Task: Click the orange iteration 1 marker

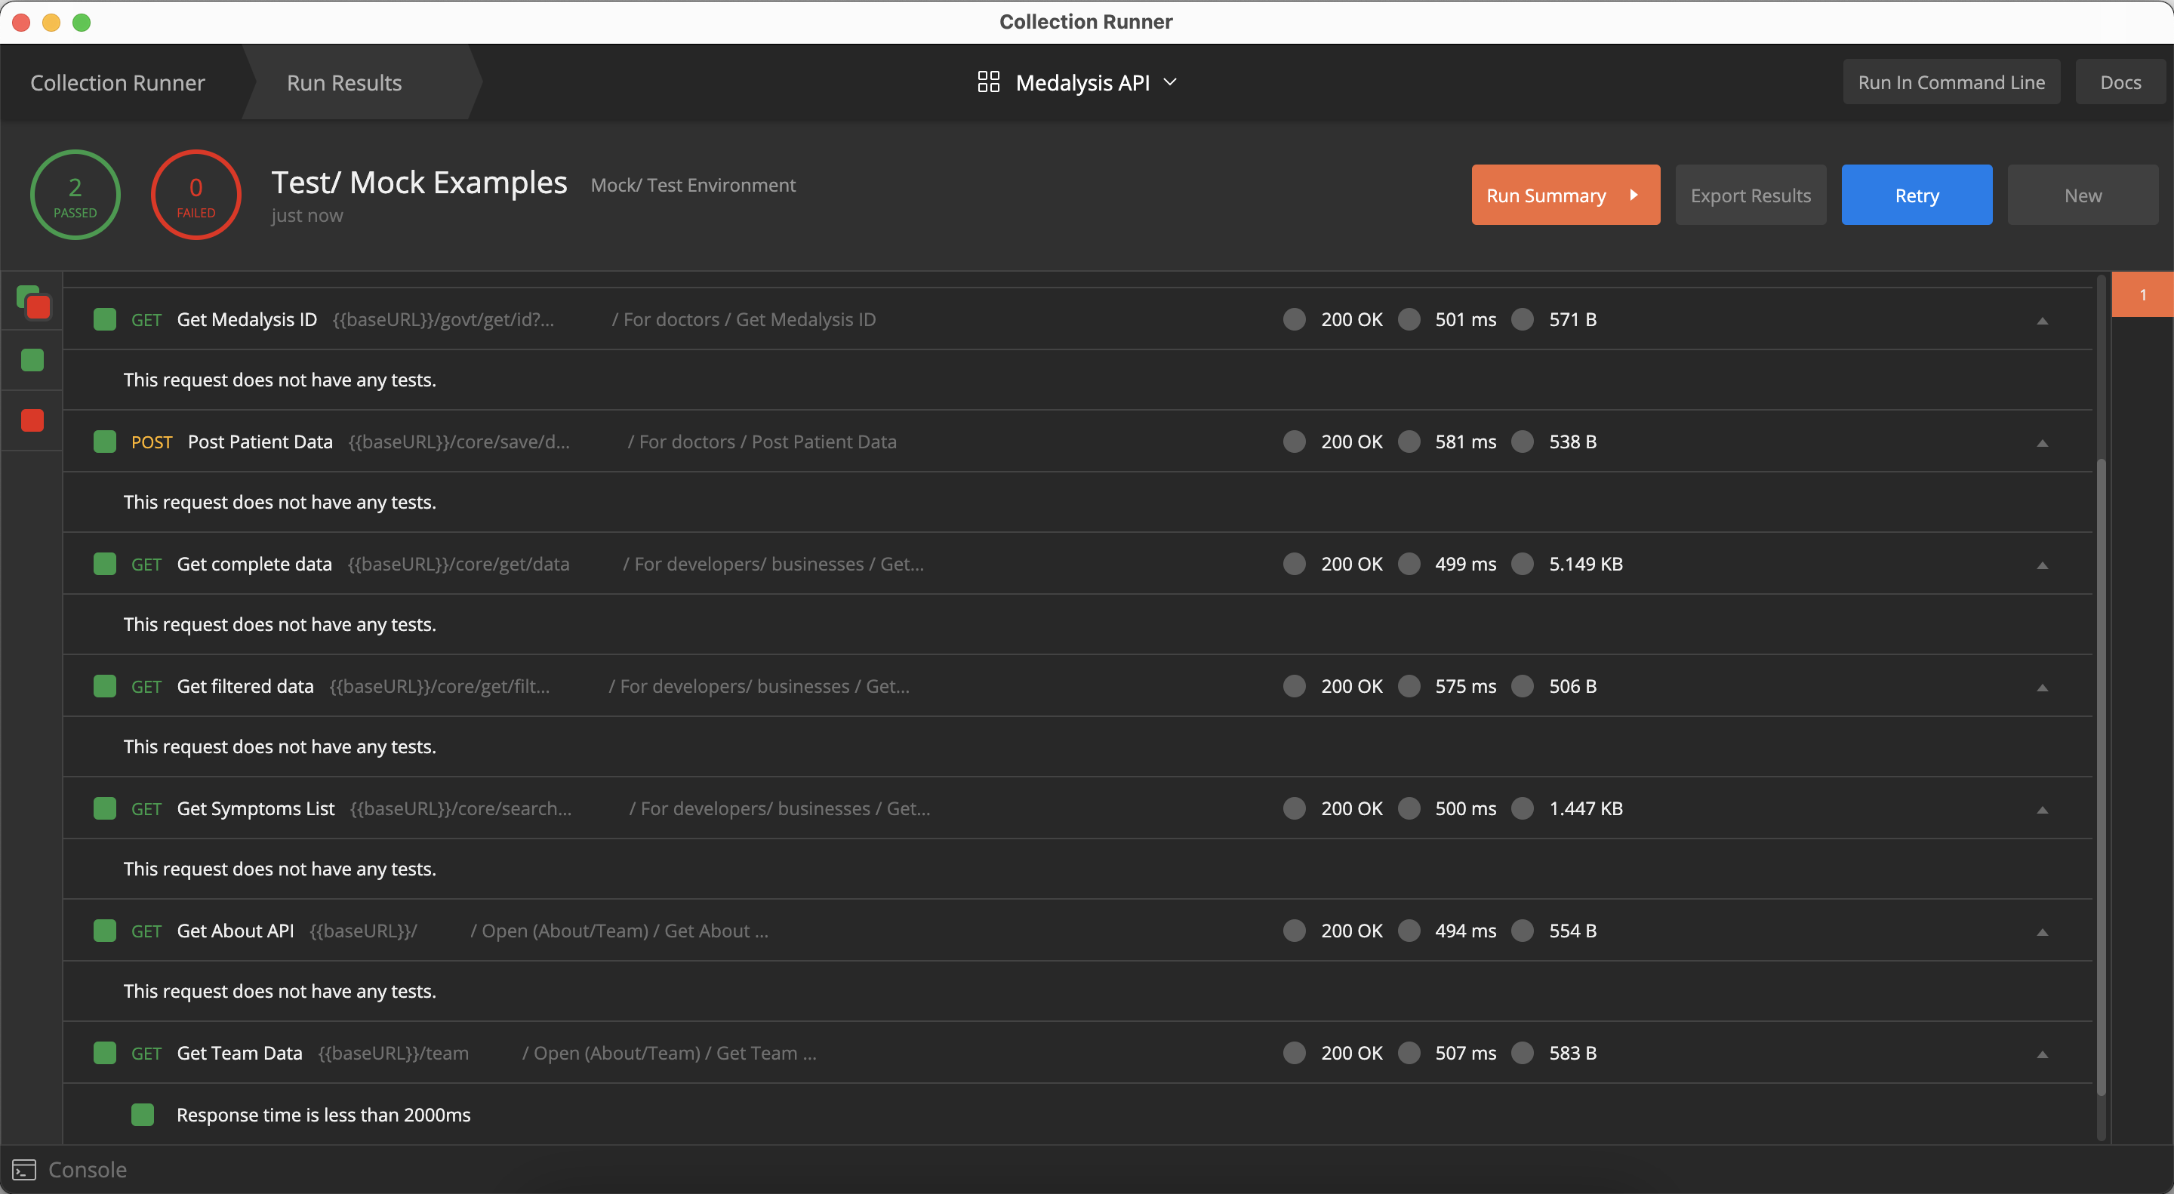Action: tap(2142, 294)
